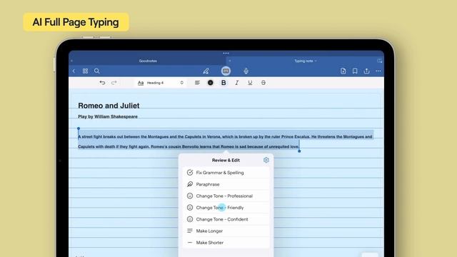Choose Make Longer
The height and width of the screenshot is (257, 457).
point(226,231)
